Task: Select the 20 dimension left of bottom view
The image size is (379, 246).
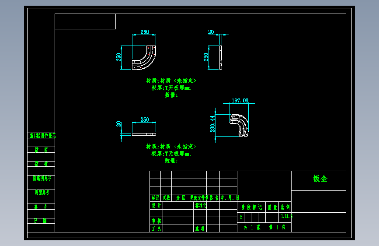Action: (x=118, y=124)
